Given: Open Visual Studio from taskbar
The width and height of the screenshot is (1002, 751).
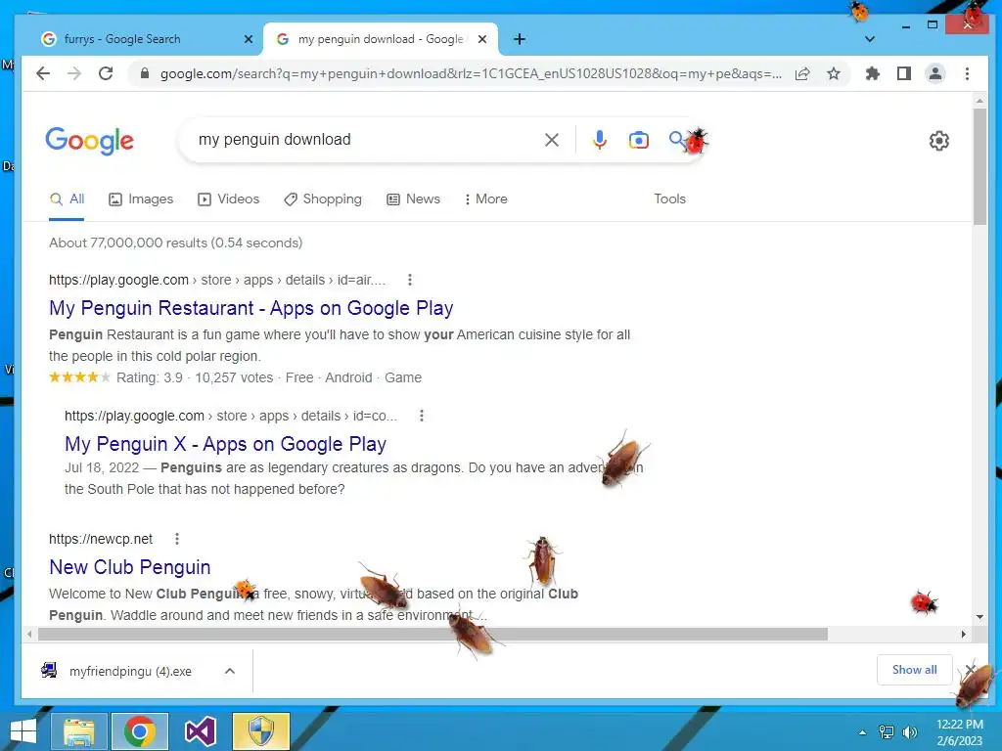Looking at the screenshot, I should [x=201, y=731].
